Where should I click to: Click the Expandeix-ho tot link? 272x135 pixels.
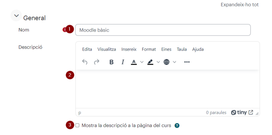(240, 5)
